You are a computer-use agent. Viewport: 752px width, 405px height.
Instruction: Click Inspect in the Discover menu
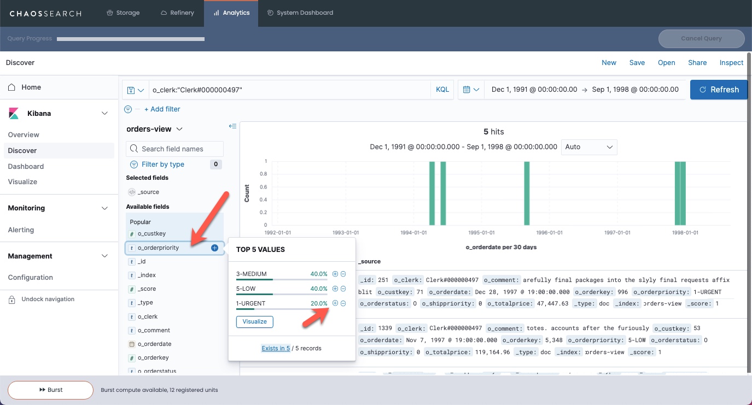coord(731,63)
